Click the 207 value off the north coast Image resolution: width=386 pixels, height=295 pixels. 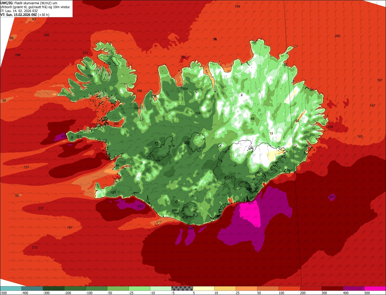click(x=184, y=57)
